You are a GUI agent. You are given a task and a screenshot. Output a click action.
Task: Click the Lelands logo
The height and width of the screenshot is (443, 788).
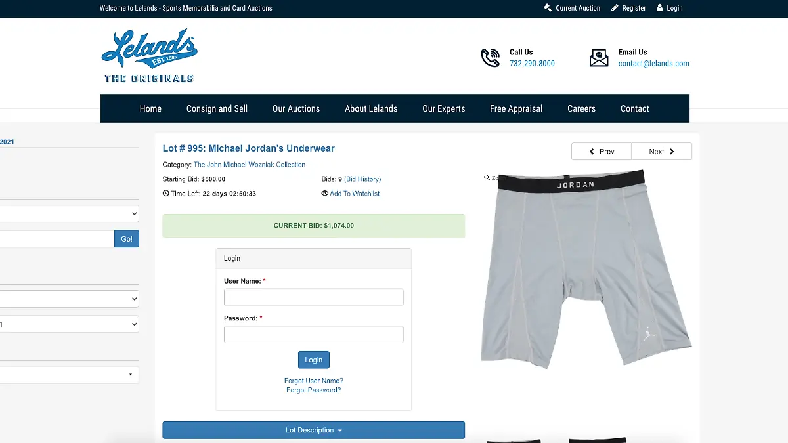(150, 56)
